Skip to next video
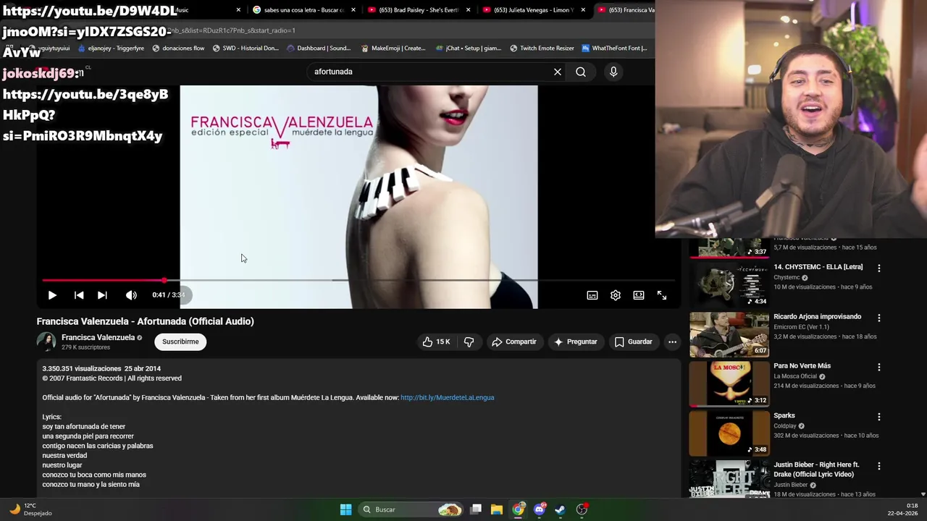The image size is (927, 521). (x=102, y=295)
